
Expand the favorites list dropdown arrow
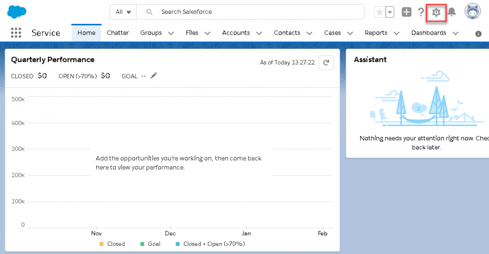point(390,12)
